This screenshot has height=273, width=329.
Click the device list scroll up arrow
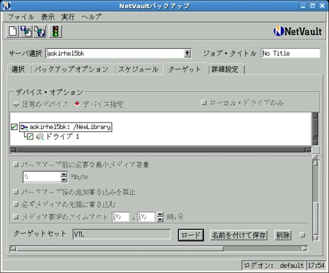click(x=315, y=115)
